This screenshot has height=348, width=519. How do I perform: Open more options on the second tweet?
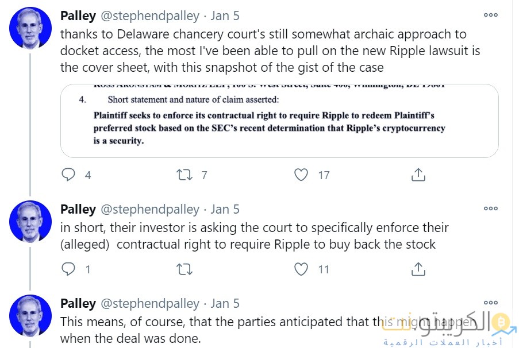point(490,208)
